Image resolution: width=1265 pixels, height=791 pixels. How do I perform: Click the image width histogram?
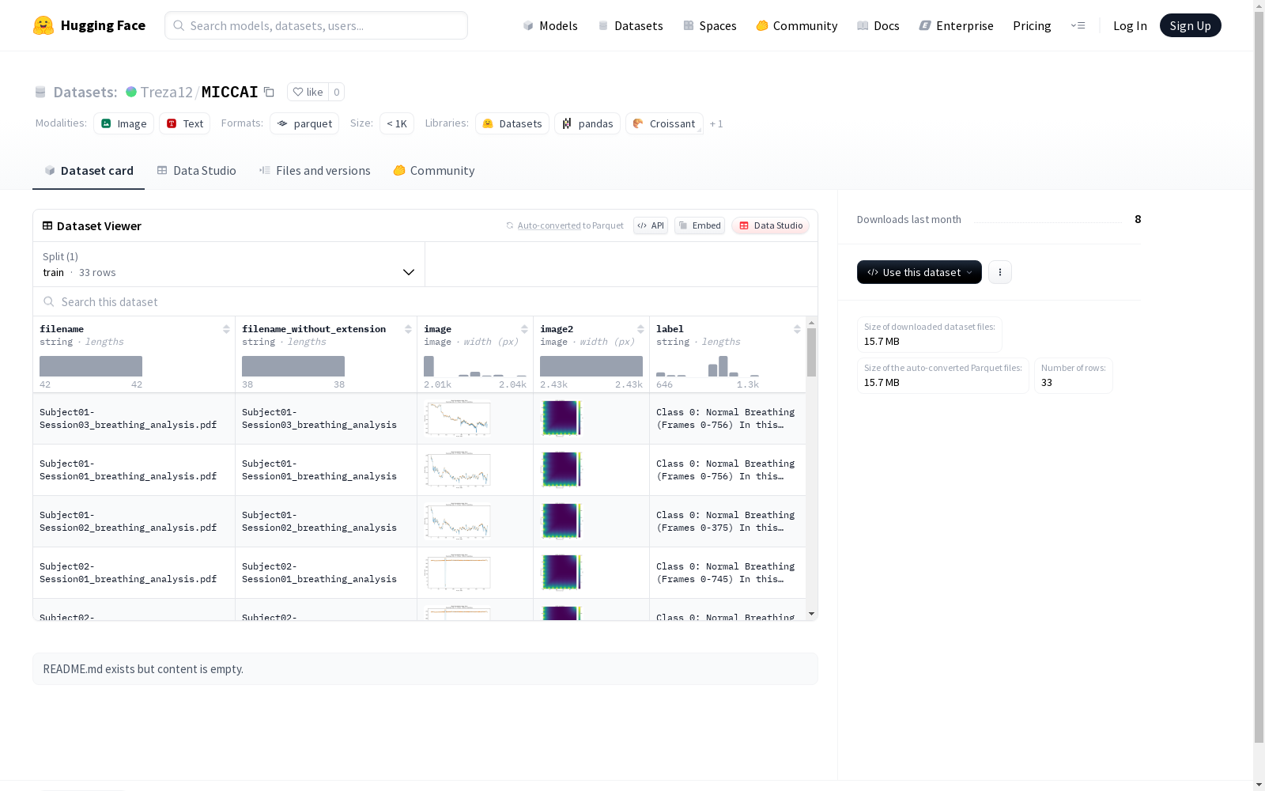coord(475,366)
